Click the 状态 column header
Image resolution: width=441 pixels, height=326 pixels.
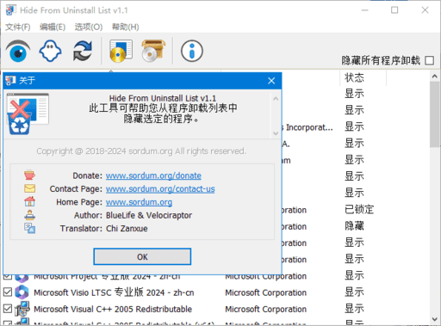pos(363,77)
